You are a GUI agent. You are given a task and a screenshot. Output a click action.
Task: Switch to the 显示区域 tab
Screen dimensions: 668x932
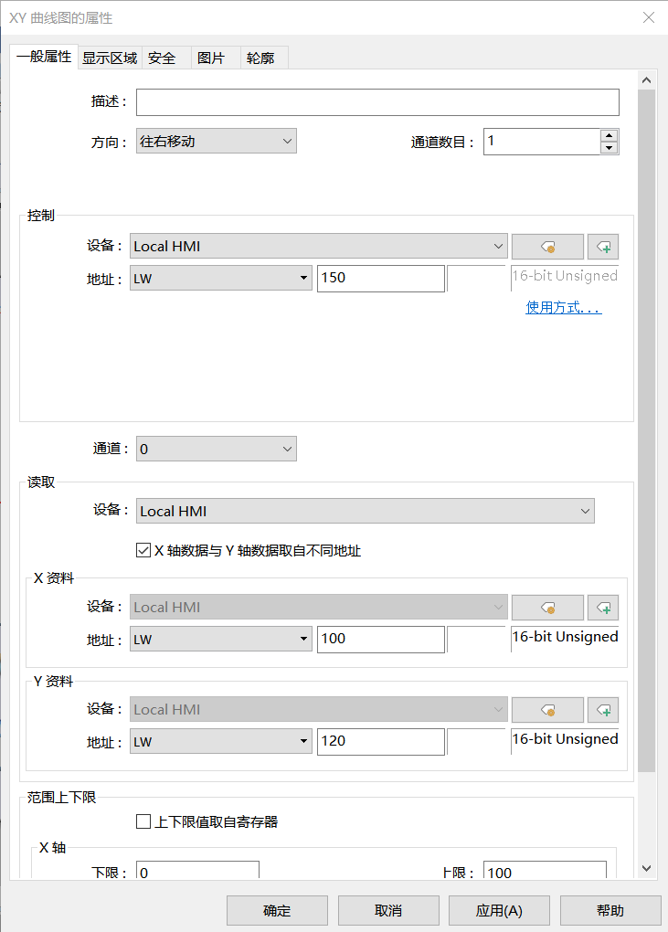click(x=110, y=58)
